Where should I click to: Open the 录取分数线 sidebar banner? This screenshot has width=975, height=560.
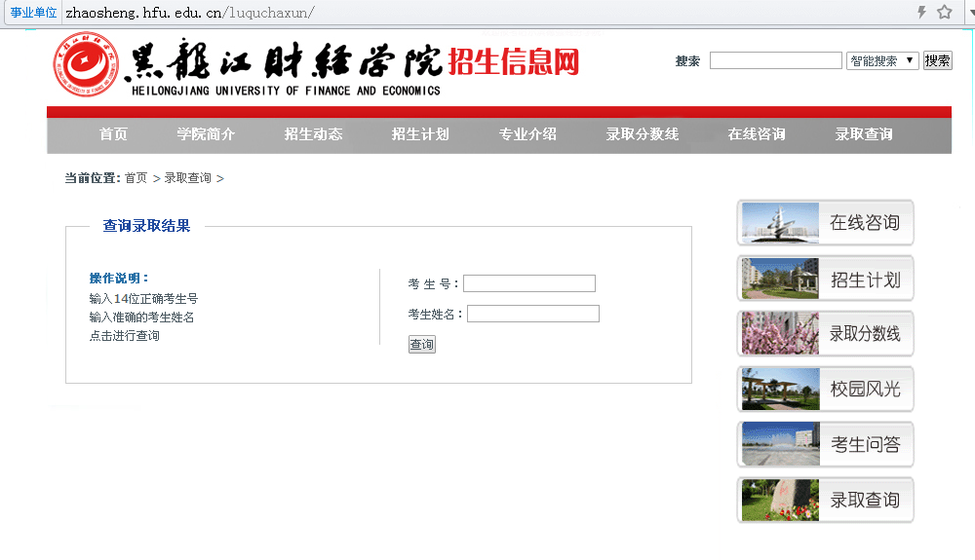(x=825, y=334)
